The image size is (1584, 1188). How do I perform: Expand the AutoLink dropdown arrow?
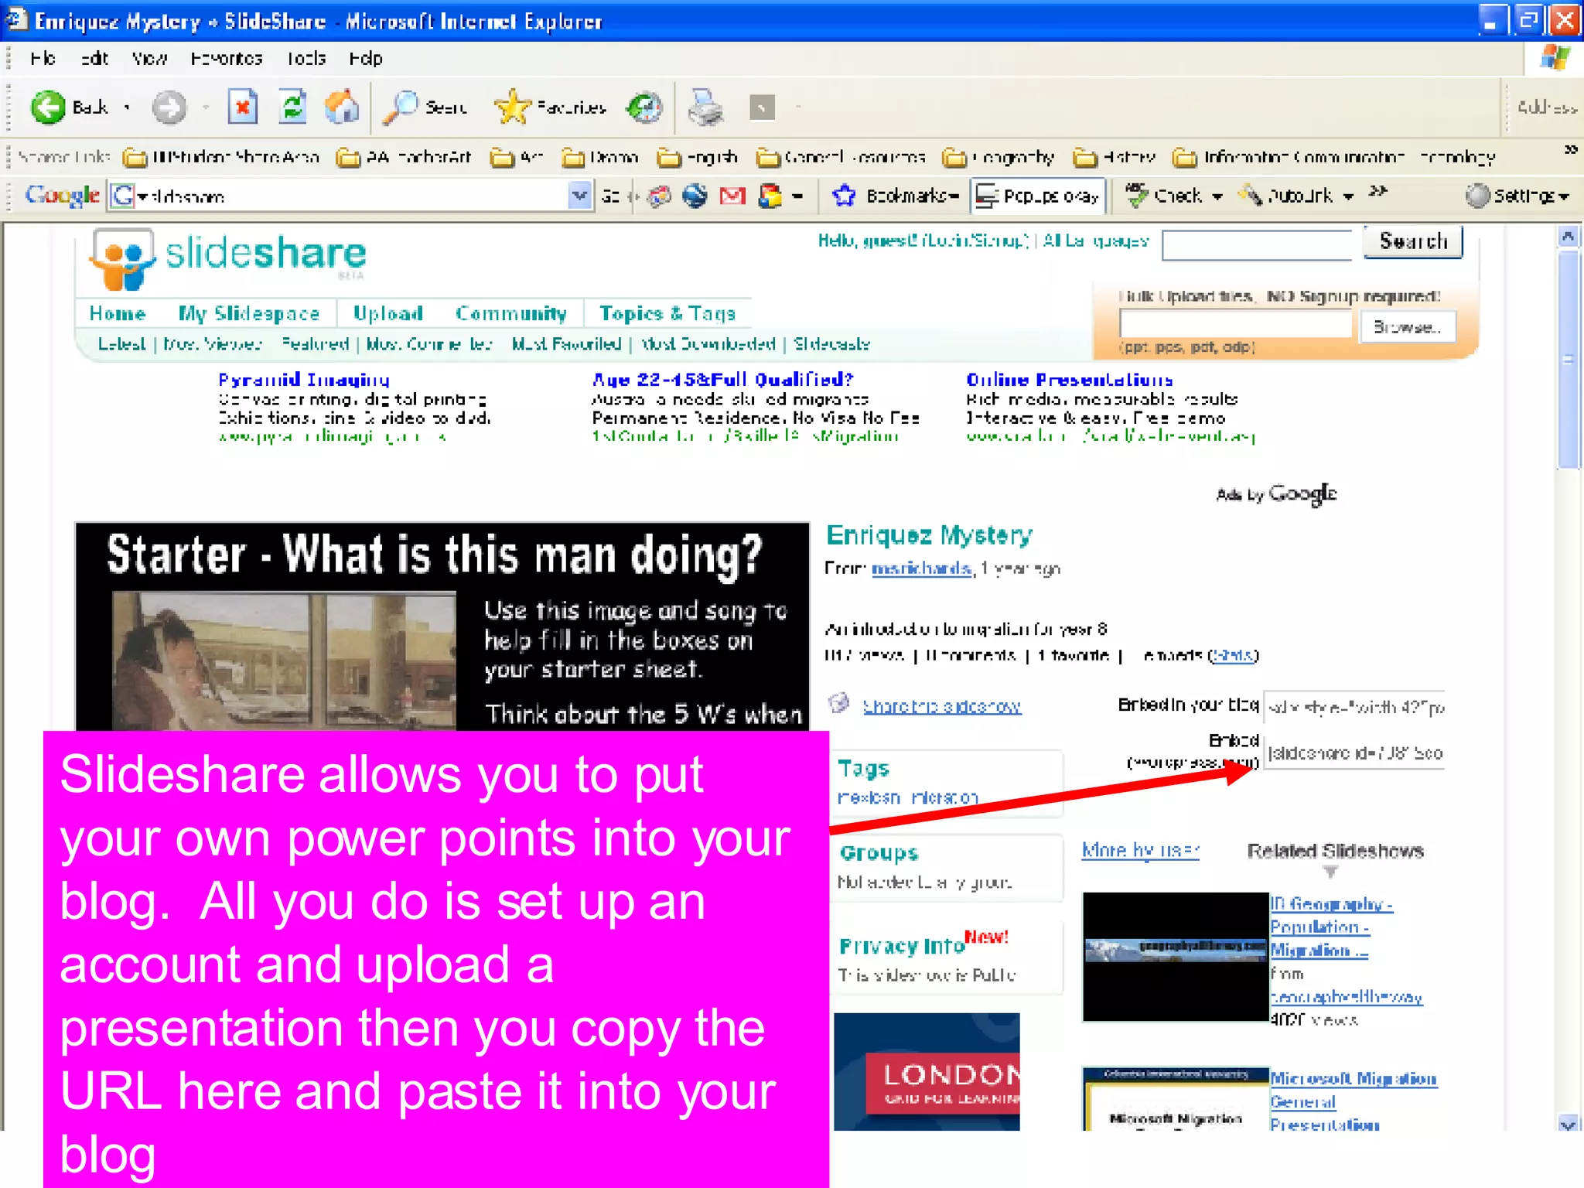[1348, 196]
